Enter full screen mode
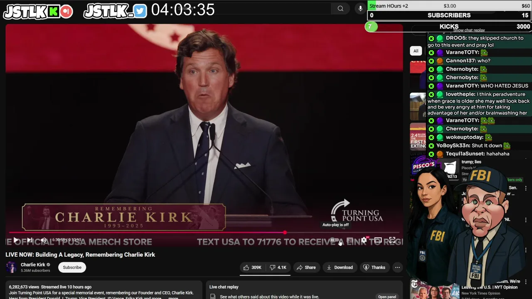Viewport: 532px width, 299px height. (392, 240)
